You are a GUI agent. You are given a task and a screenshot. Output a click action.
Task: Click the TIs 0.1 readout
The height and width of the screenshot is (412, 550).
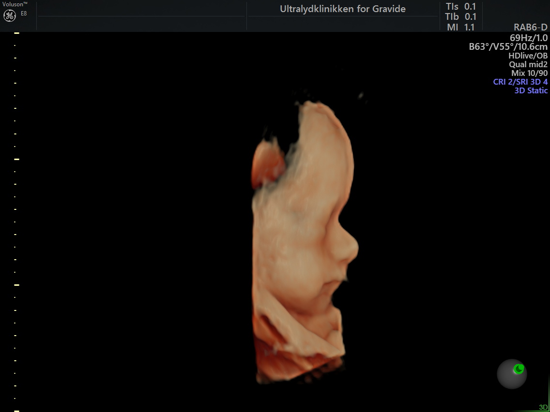[460, 7]
